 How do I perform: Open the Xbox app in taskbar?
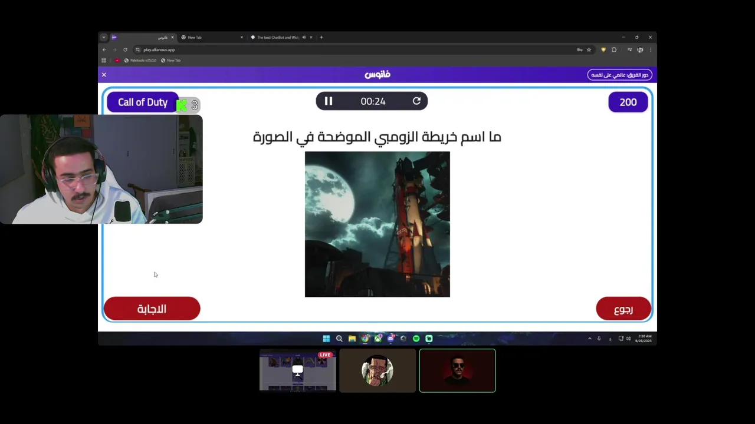[x=377, y=338]
